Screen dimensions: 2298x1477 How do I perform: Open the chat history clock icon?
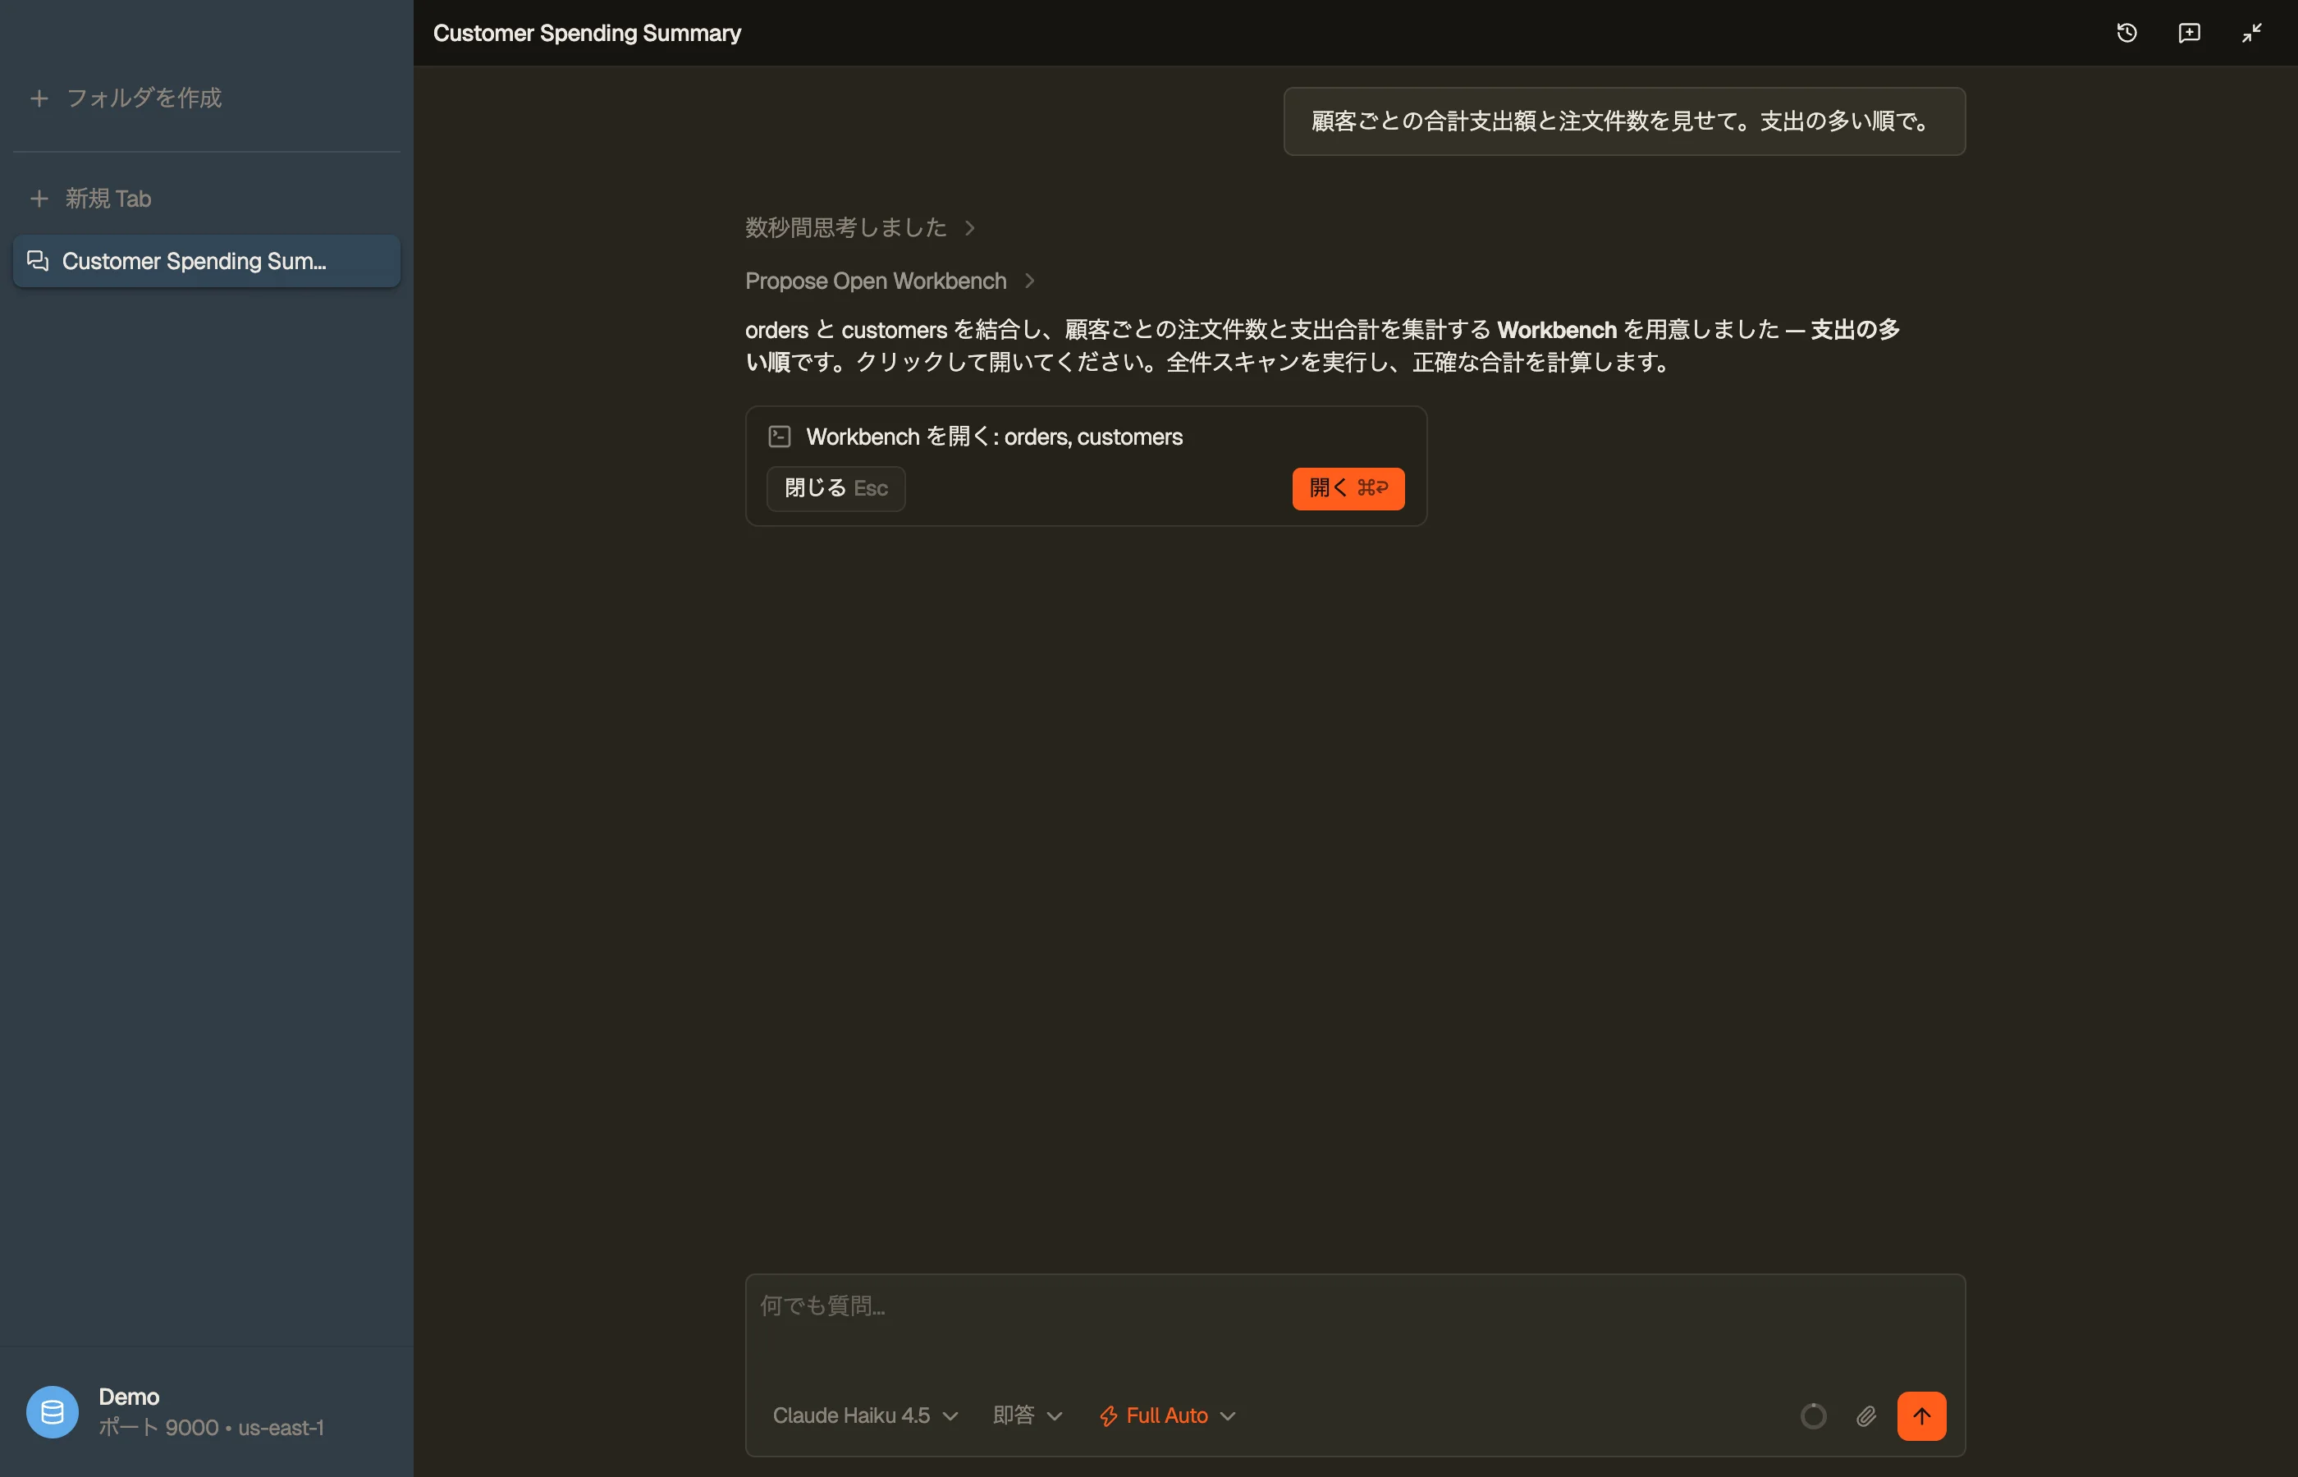pos(2126,33)
